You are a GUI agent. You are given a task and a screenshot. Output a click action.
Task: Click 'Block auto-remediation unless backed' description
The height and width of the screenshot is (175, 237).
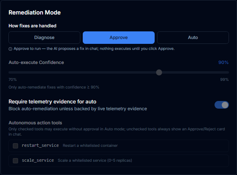[78, 109]
